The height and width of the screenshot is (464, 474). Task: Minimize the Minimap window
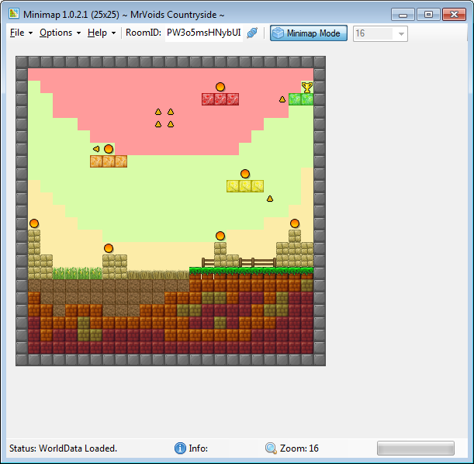coord(403,14)
